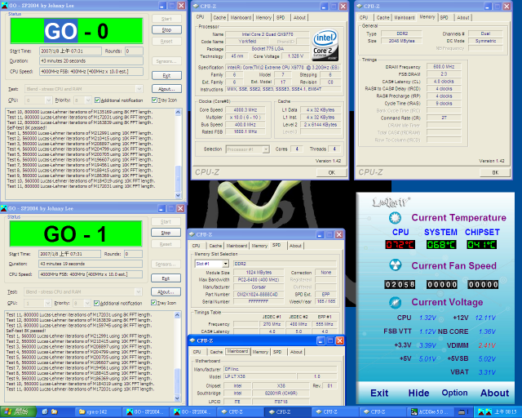Click OK in CPU-Z Memory window
This screenshot has width=522, height=418.
coord(495,172)
